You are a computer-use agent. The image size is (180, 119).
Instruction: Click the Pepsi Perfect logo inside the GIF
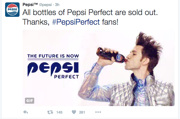[x=53, y=70]
